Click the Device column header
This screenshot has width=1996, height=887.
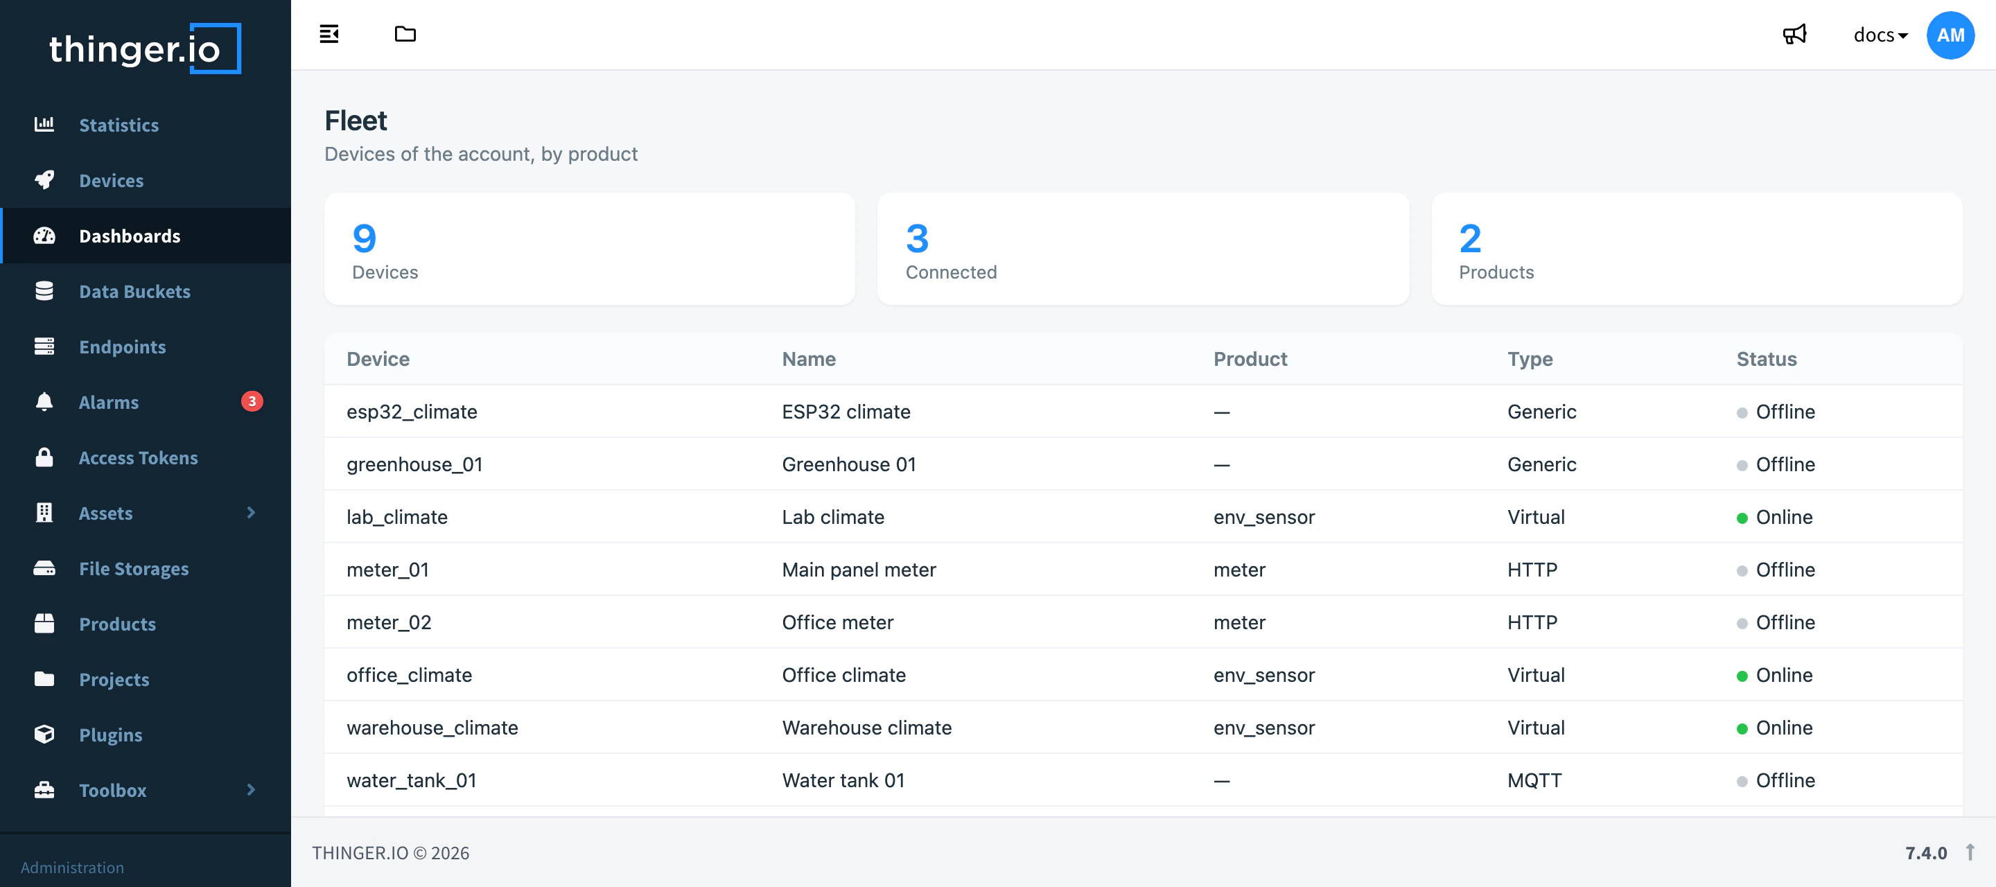(x=378, y=359)
